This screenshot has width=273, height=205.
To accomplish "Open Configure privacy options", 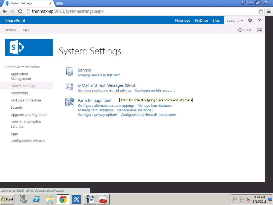I will click(x=98, y=115).
